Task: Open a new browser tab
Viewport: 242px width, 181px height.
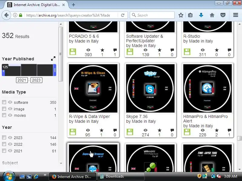Action: [74, 5]
